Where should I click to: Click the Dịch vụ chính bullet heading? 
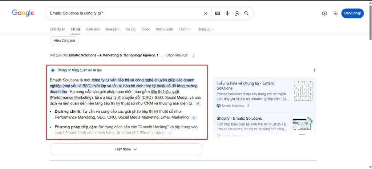tap(68, 111)
